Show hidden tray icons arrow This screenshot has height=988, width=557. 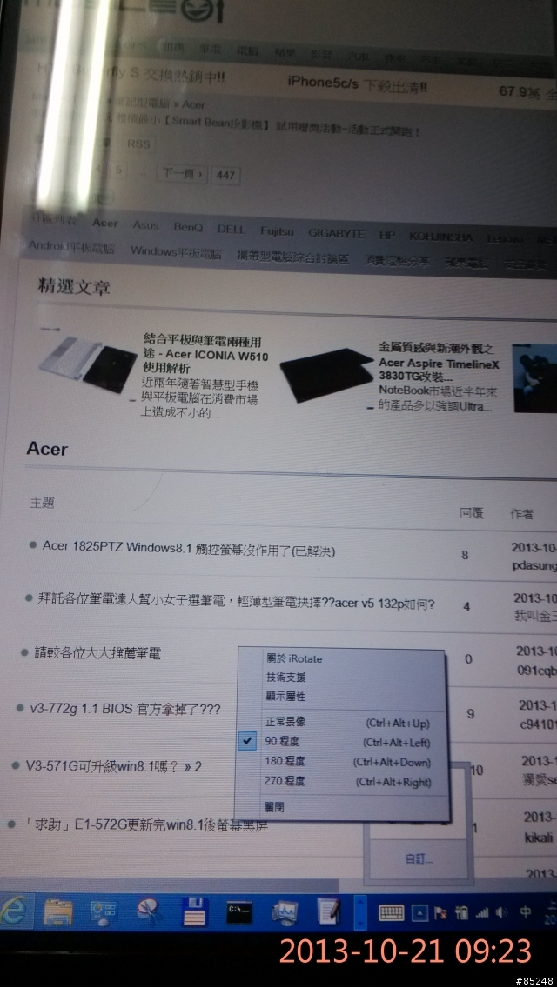tap(420, 911)
